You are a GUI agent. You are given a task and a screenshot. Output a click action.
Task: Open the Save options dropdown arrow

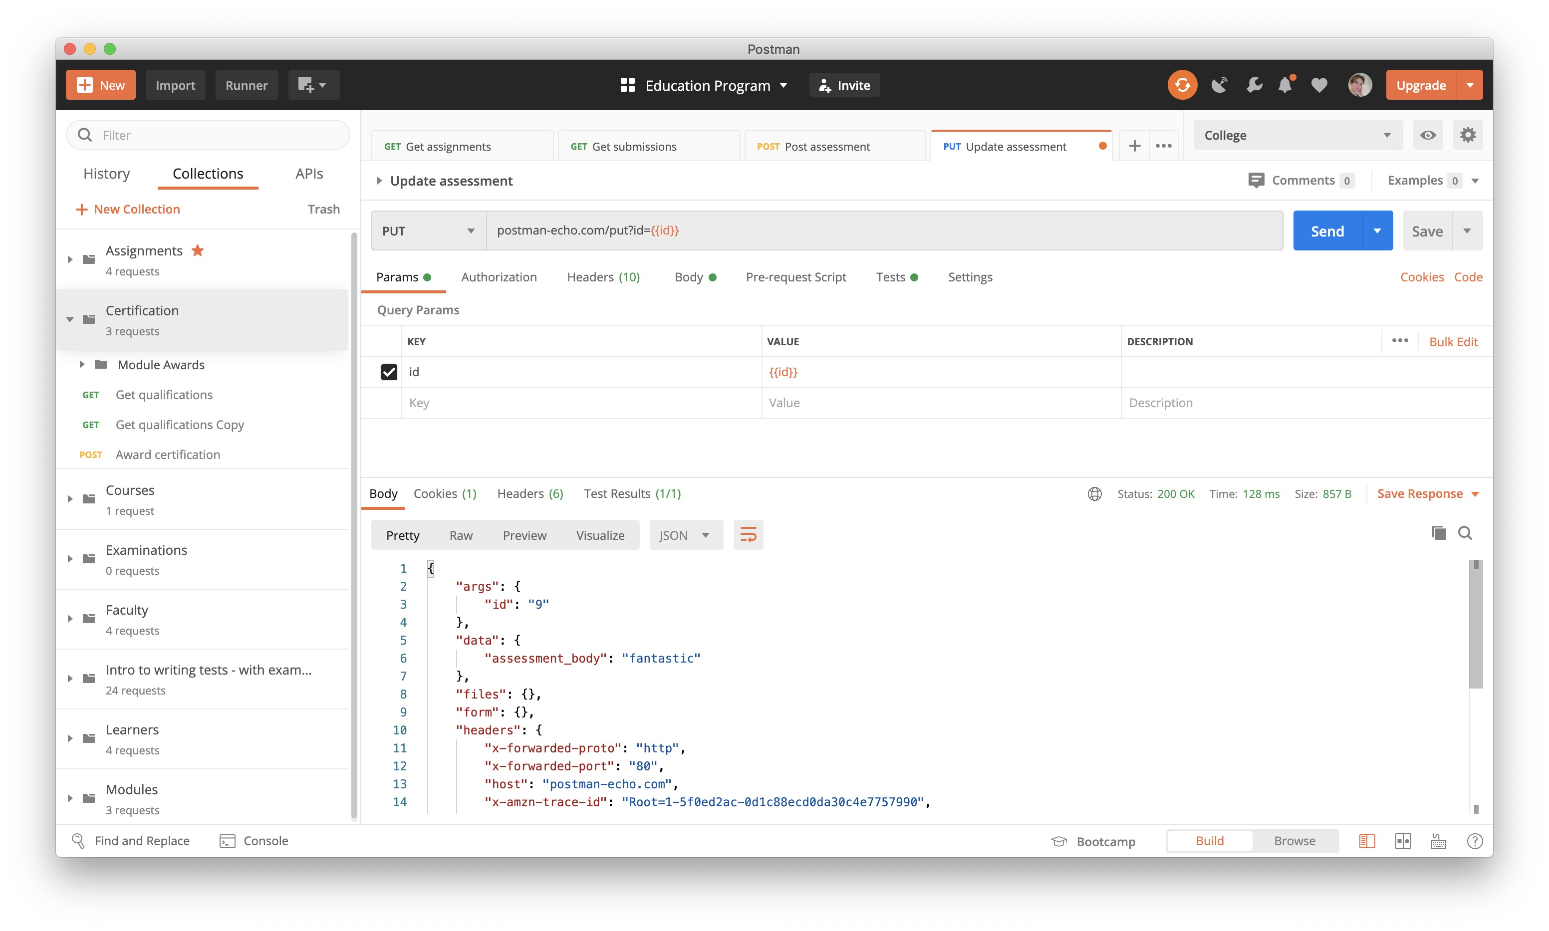(x=1468, y=230)
